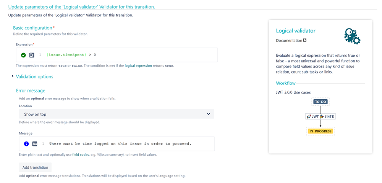
Task: Click into the Expression editor field
Action: click(x=117, y=55)
